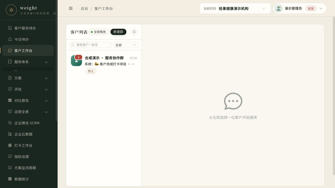The width and height of the screenshot is (335, 188).
Task: Open the 全部 filter dropdown
Action: (x=126, y=45)
